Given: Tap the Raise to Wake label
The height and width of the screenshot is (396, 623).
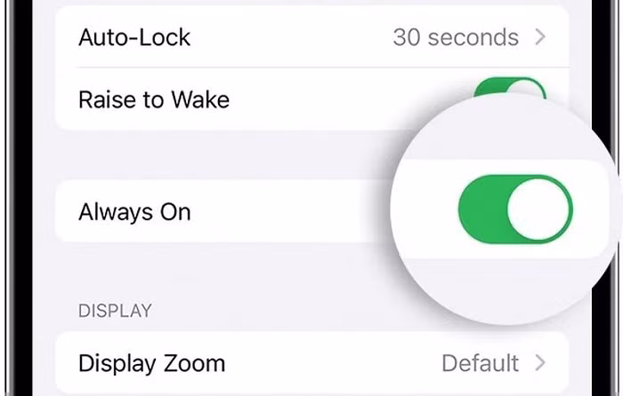Looking at the screenshot, I should [x=154, y=99].
